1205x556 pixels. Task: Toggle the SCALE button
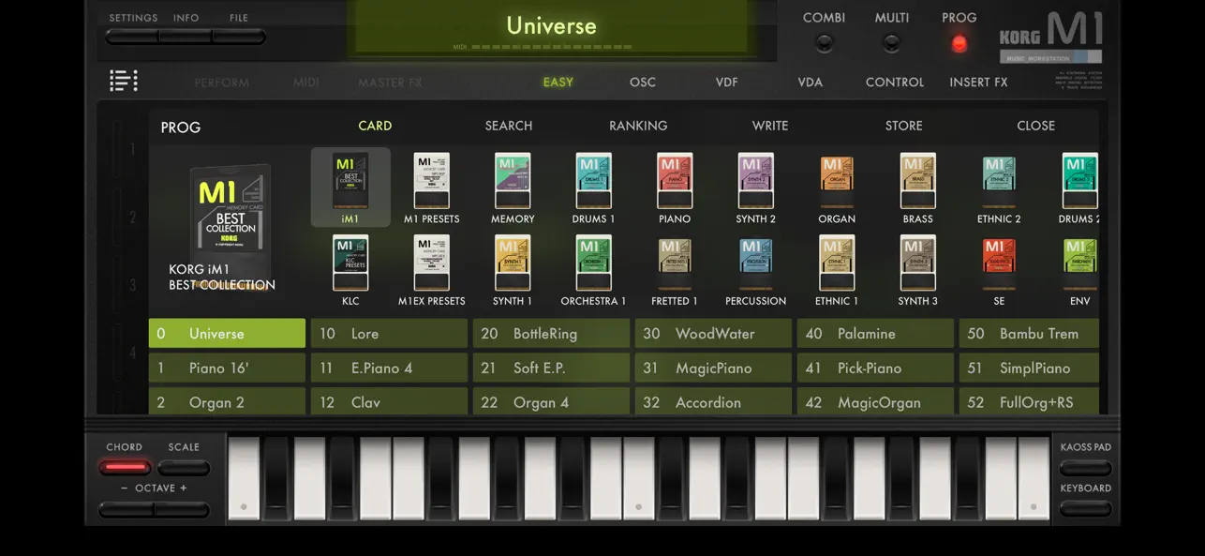tap(184, 467)
